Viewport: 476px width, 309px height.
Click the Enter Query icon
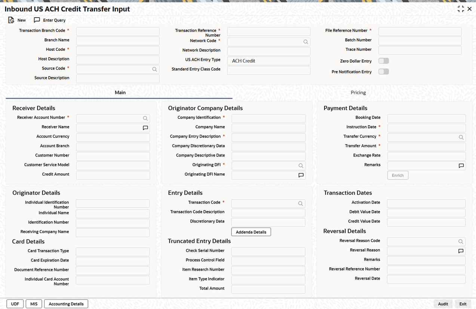click(x=37, y=20)
